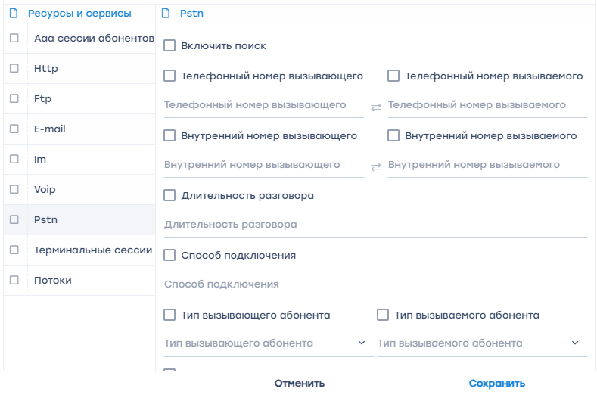
Task: Check the Внутренний номер вызываемого box
Action: click(x=393, y=136)
